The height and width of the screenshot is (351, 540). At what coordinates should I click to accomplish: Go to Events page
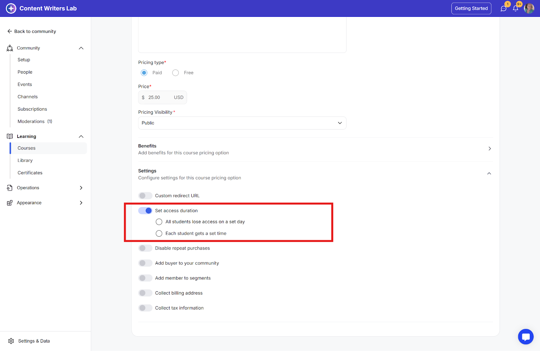(25, 84)
